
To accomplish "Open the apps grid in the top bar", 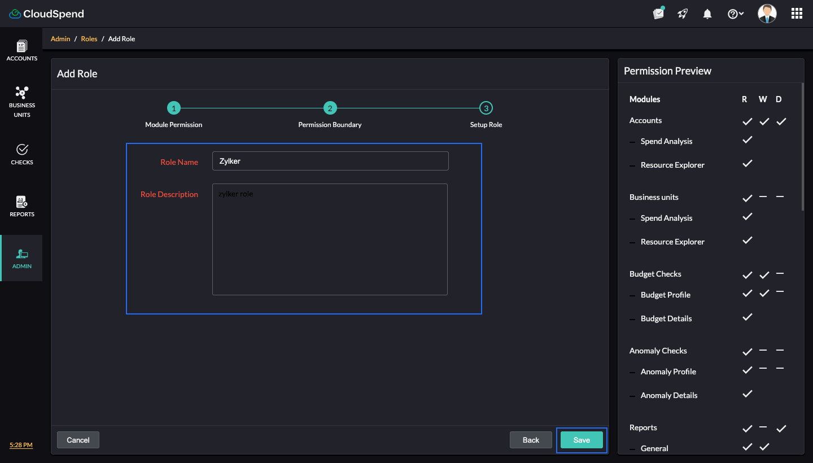I will (797, 13).
